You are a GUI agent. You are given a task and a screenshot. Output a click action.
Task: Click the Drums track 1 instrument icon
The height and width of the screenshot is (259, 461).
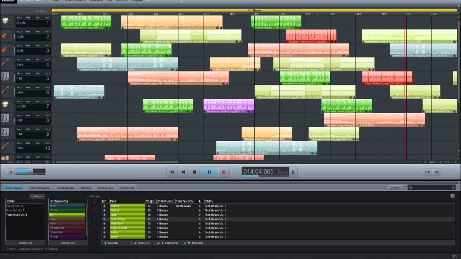tap(5, 21)
